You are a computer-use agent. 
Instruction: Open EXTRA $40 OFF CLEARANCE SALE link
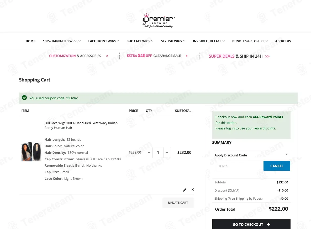coord(154,56)
